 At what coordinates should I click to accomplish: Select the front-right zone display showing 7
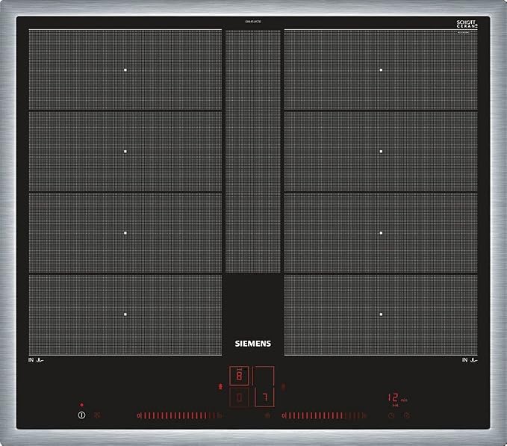264,397
